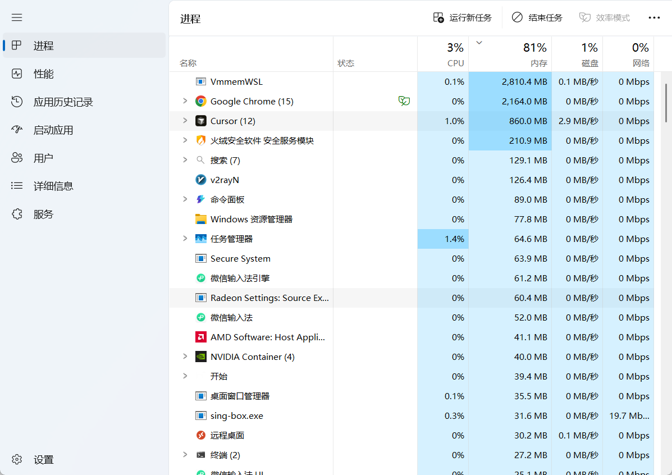
Task: Open 设置 gear icon
Action: (x=17, y=460)
